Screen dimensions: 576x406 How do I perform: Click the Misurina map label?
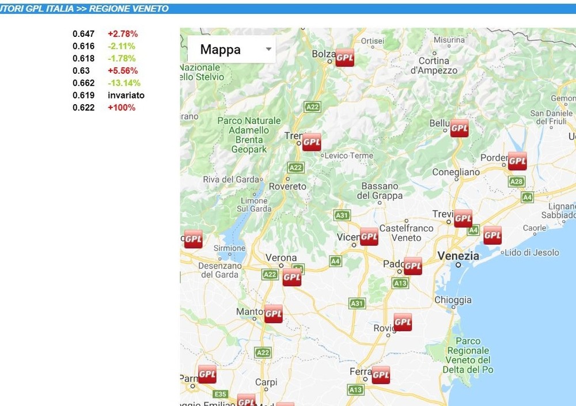(449, 40)
